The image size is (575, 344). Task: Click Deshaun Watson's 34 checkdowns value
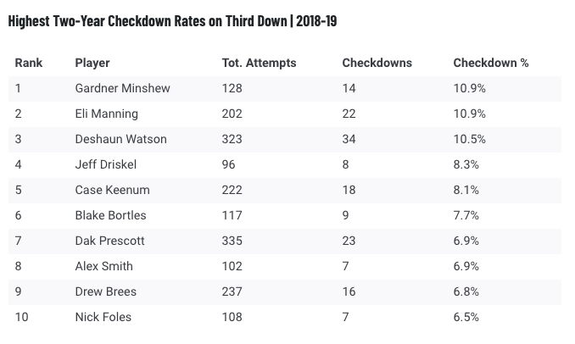(349, 139)
